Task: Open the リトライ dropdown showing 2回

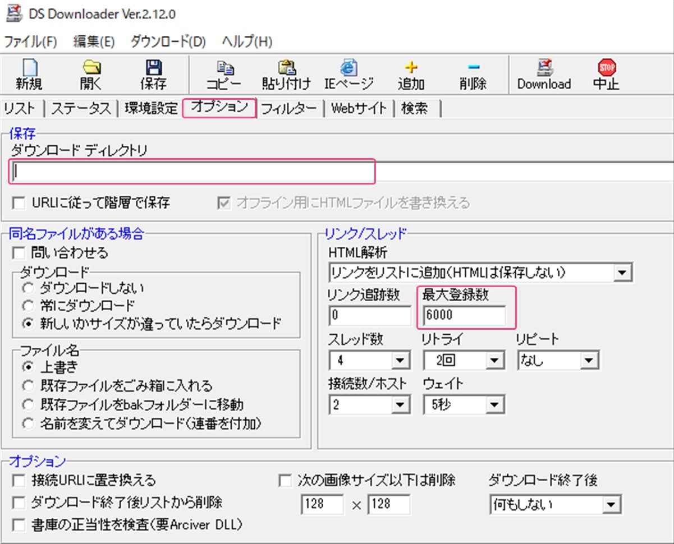Action: click(x=464, y=360)
